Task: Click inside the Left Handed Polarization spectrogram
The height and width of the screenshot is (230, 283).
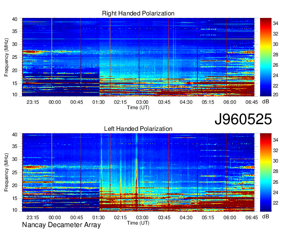Action: pyautogui.click(x=138, y=172)
